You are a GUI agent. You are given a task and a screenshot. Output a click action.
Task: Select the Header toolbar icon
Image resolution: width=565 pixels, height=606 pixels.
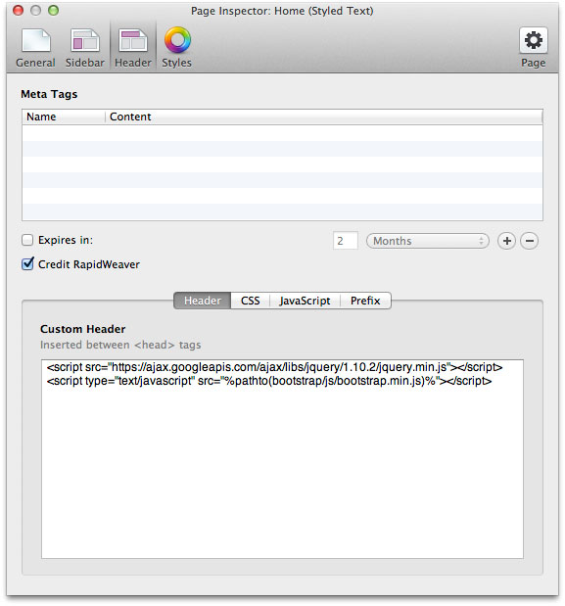click(x=133, y=48)
